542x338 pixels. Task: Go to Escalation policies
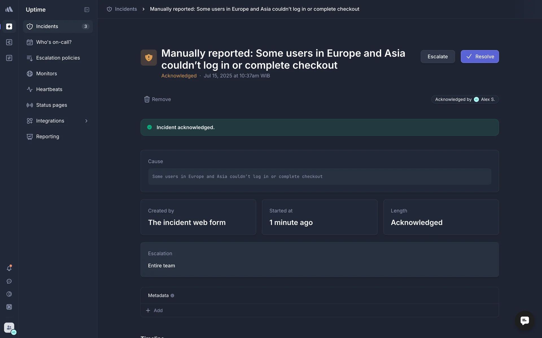(x=58, y=58)
